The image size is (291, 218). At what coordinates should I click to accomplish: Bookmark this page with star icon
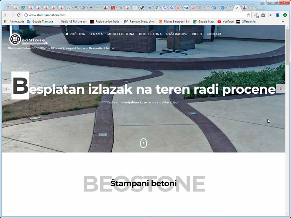pyautogui.click(x=248, y=15)
